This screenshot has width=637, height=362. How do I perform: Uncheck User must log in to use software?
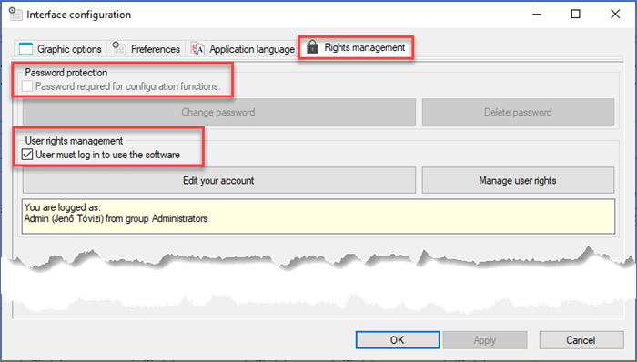click(x=27, y=155)
